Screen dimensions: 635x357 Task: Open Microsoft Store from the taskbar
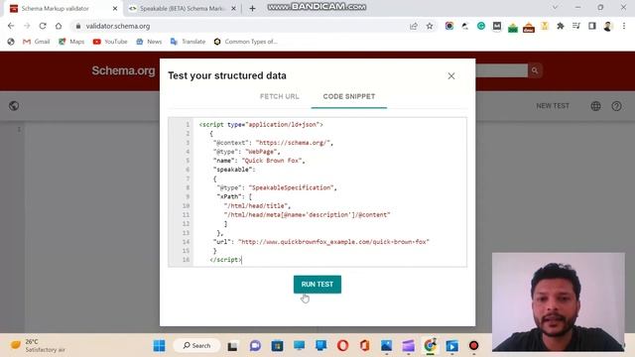(x=277, y=346)
